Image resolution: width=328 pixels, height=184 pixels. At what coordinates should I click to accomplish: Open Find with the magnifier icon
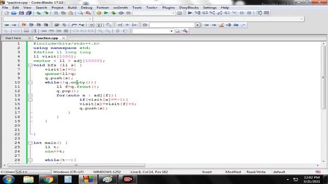(80, 13)
